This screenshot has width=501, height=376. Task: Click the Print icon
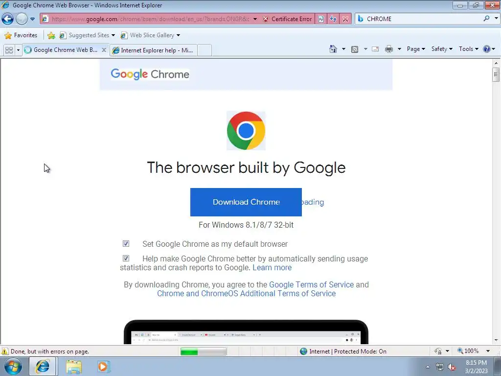(389, 49)
